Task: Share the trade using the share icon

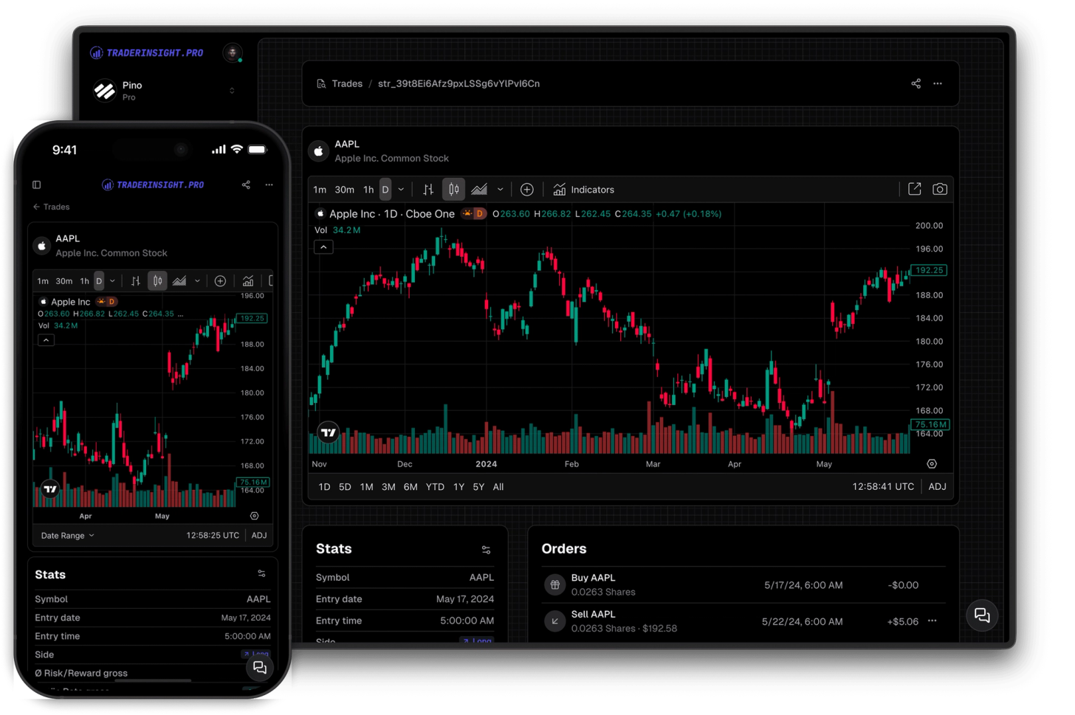Action: (916, 83)
